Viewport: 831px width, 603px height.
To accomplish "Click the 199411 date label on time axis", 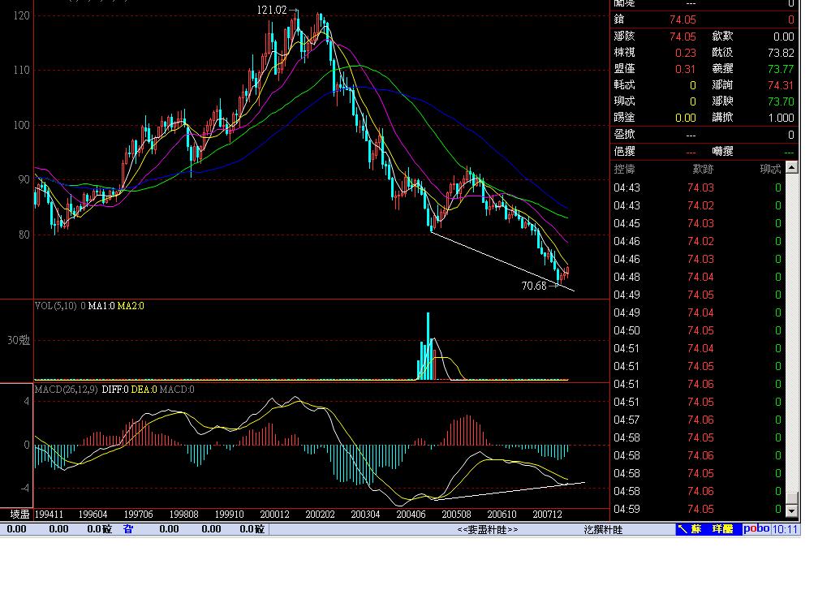I will [49, 515].
